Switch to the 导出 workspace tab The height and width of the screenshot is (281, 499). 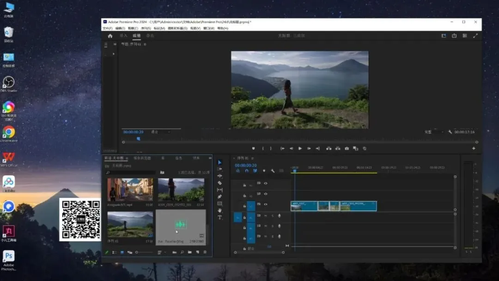(150, 36)
